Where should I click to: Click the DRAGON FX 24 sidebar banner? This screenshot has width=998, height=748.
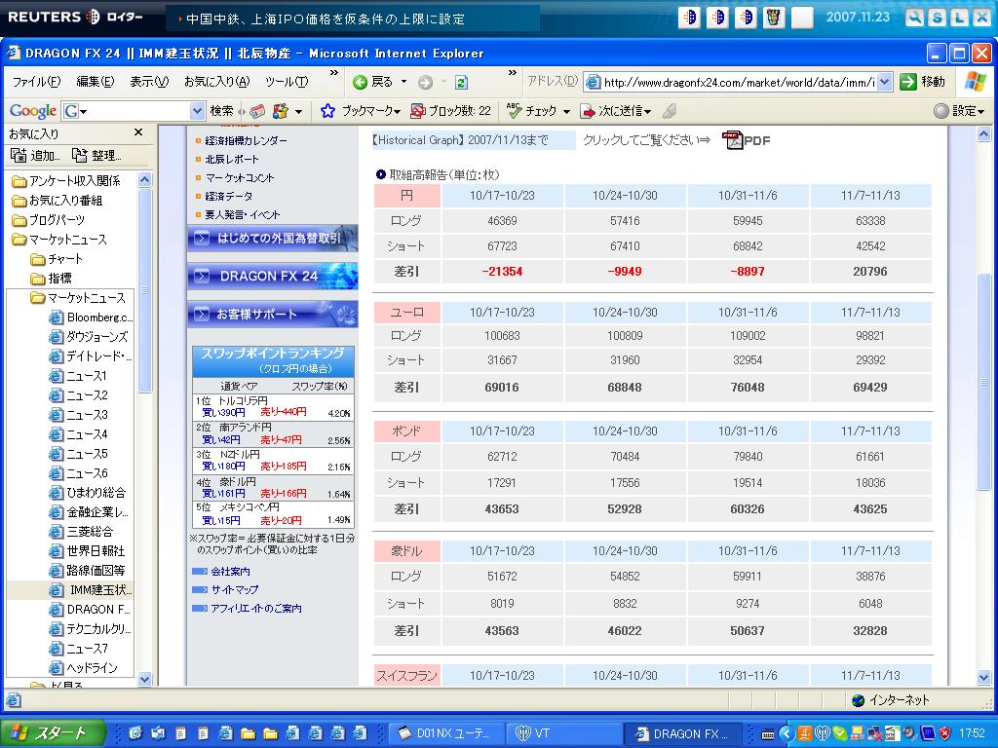click(x=273, y=276)
